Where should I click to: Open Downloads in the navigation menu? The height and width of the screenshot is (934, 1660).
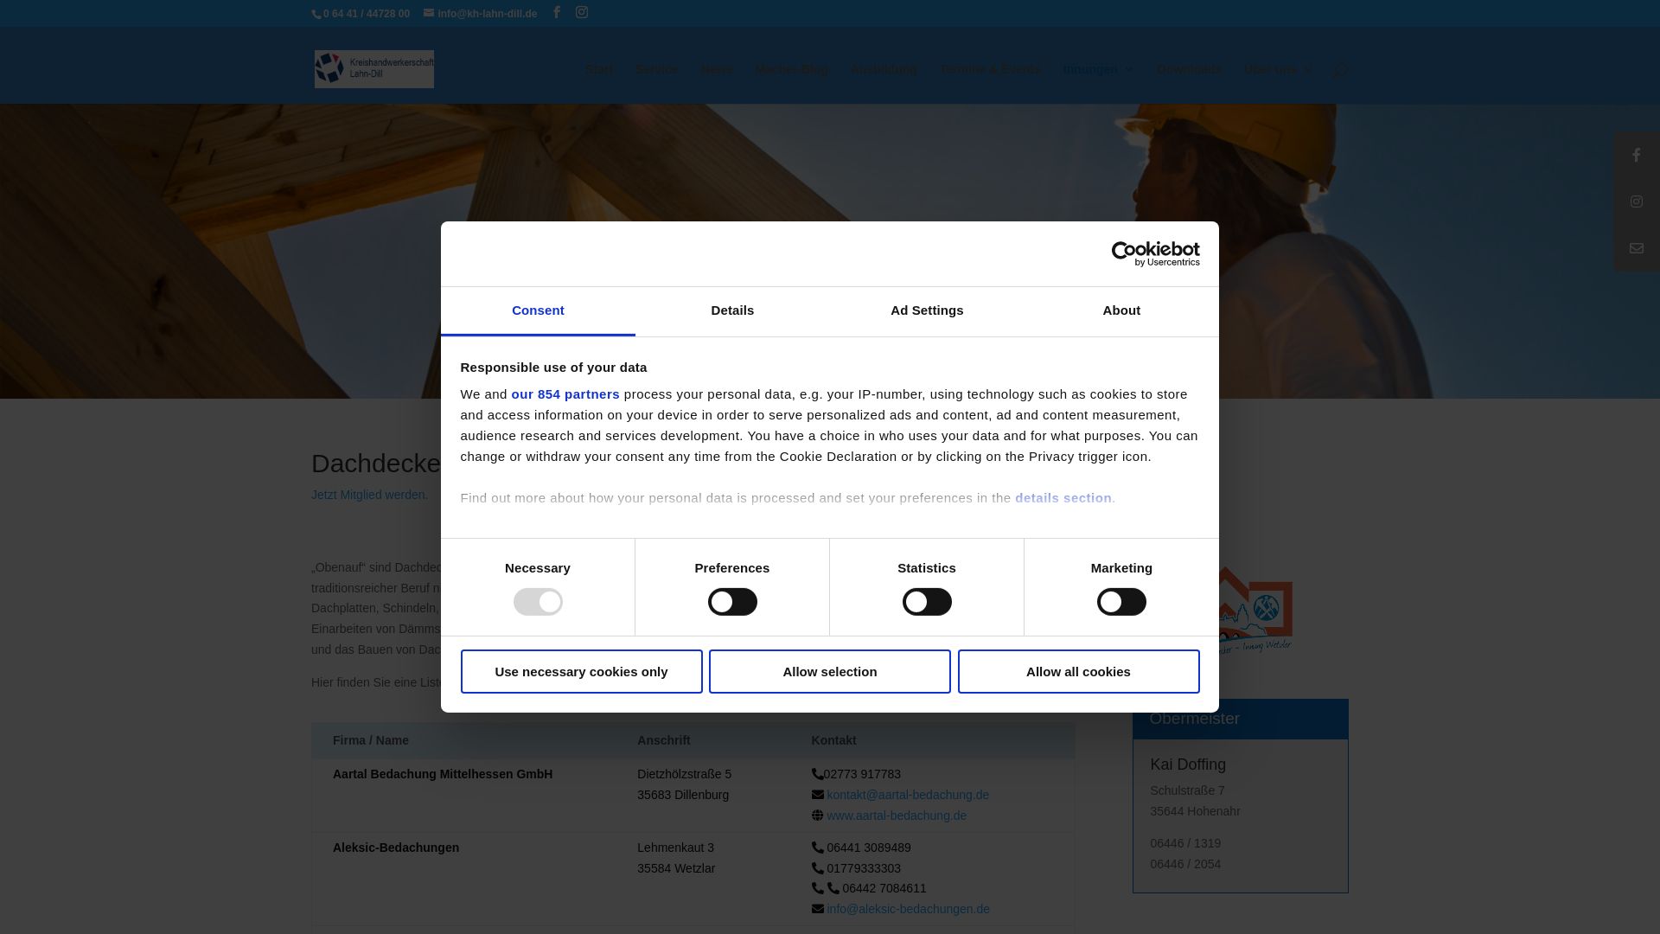tap(1189, 69)
